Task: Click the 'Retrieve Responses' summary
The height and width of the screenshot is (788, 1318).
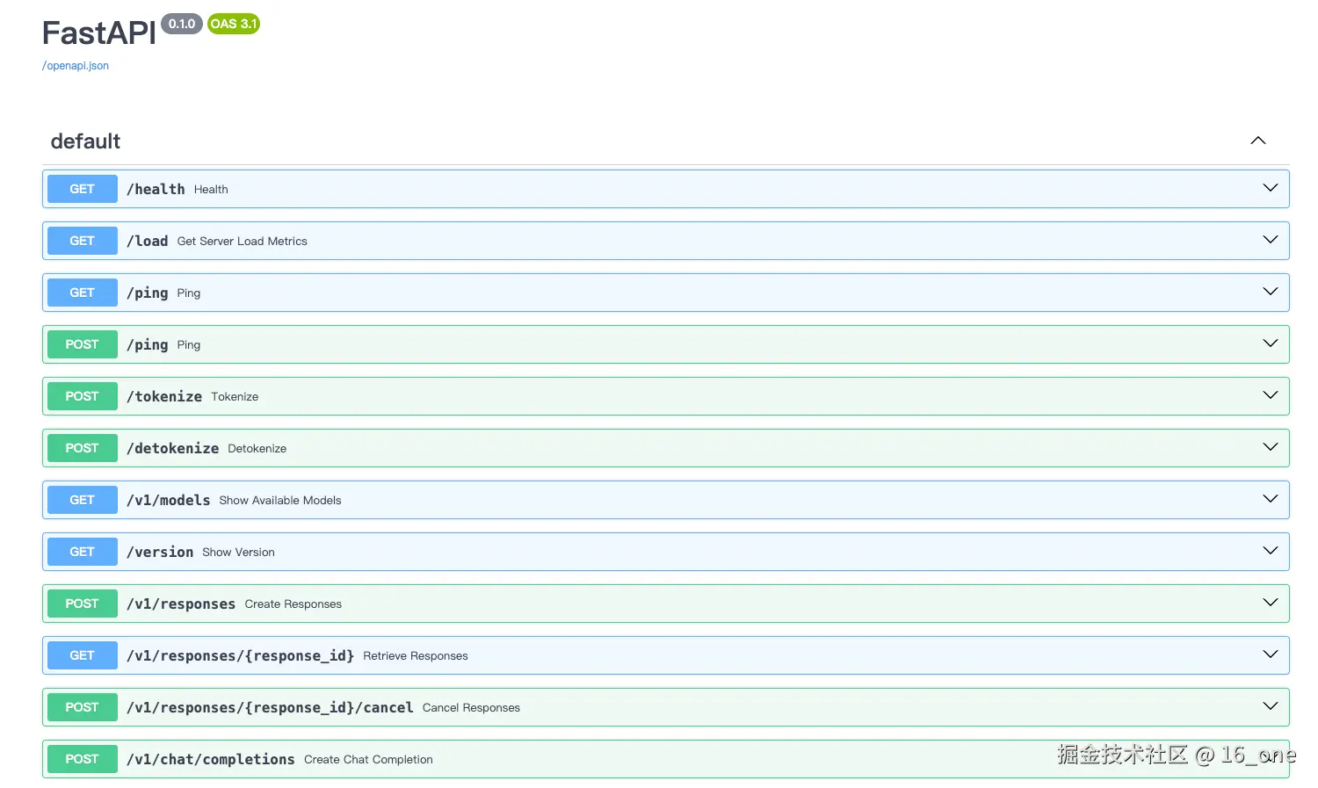Action: click(x=416, y=656)
